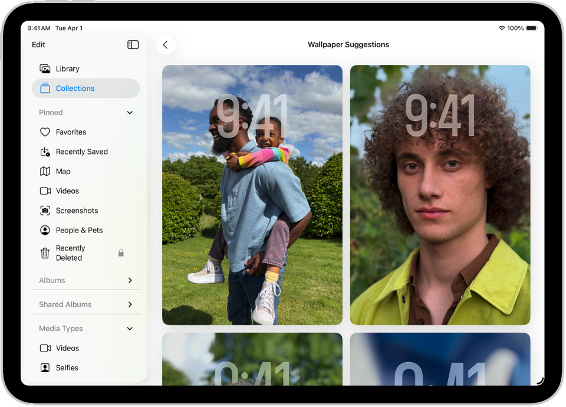Select the piggyback ride wallpaper suggestion
This screenshot has width=566, height=407.
(252, 195)
